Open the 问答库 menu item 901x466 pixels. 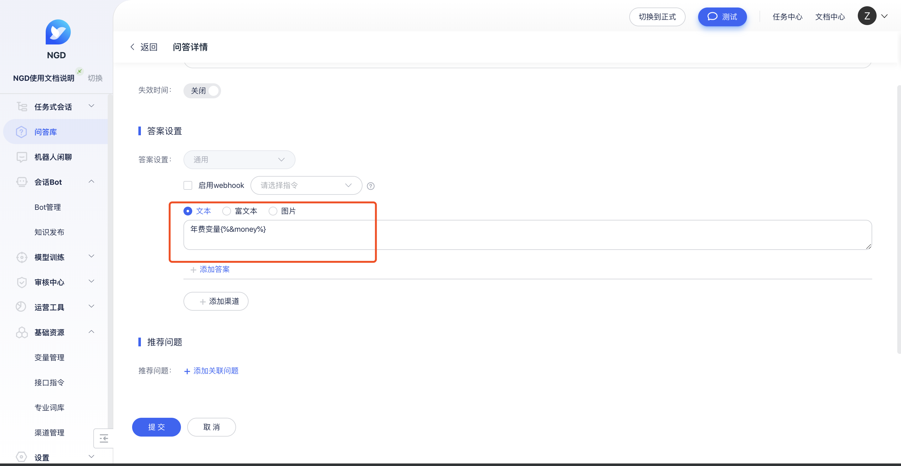[56, 132]
